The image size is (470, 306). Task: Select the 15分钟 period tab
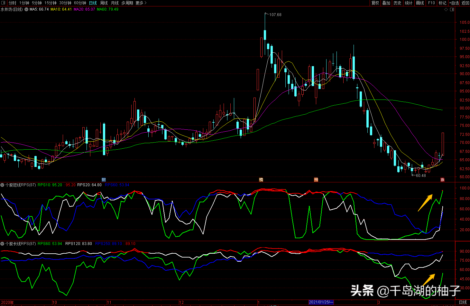tap(51, 3)
